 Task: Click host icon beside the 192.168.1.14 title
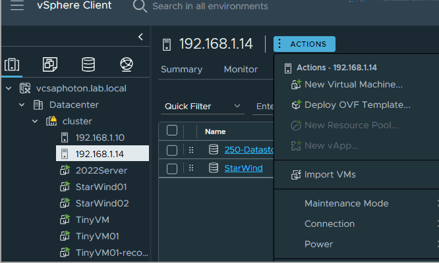167,45
